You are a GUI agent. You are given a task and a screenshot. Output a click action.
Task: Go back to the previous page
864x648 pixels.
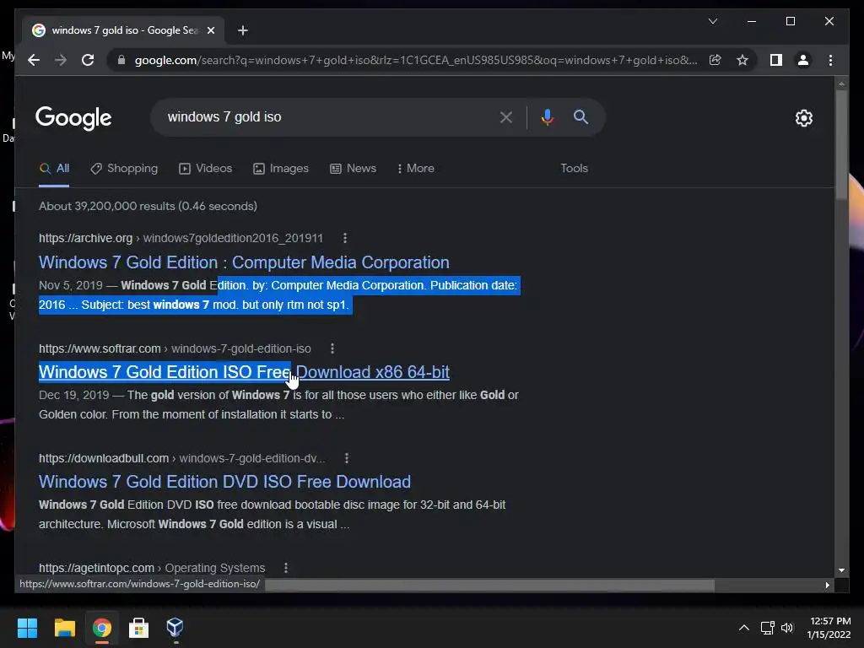click(x=34, y=60)
